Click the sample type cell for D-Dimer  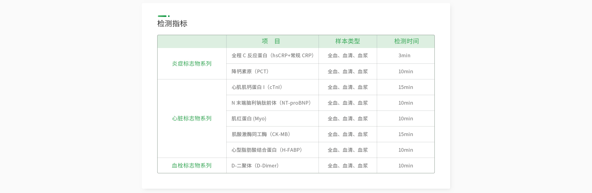coord(347,166)
